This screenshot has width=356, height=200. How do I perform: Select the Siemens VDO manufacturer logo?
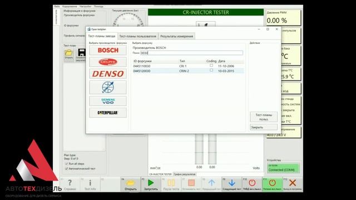tap(108, 101)
